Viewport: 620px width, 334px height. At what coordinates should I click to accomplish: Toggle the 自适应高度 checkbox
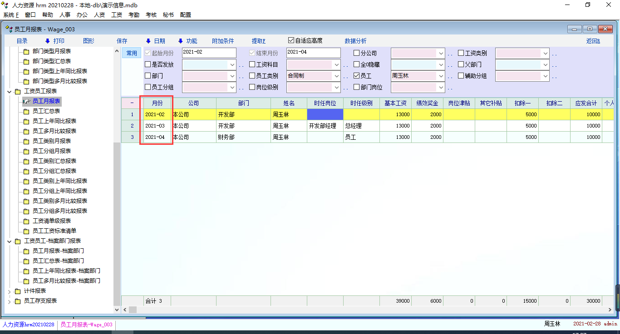click(x=291, y=40)
